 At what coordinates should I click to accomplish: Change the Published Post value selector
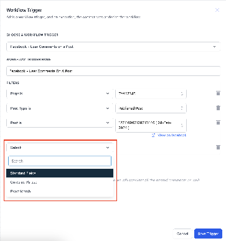tap(151, 108)
